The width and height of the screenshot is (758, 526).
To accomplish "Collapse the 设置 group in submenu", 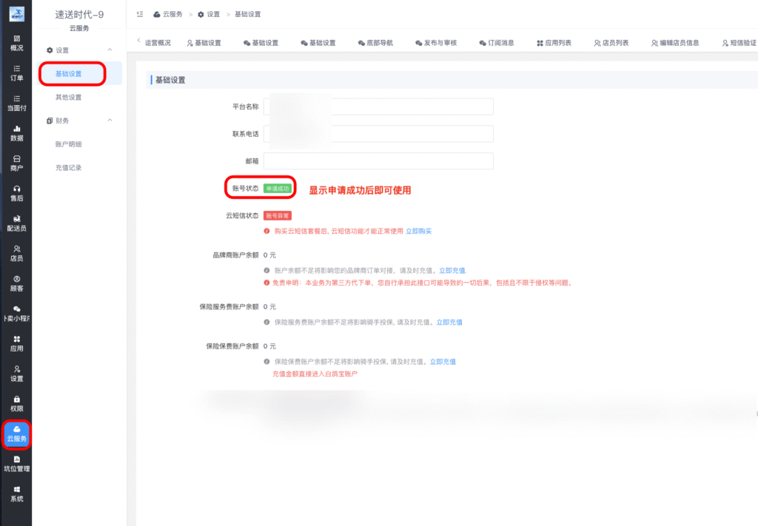I will pos(110,50).
